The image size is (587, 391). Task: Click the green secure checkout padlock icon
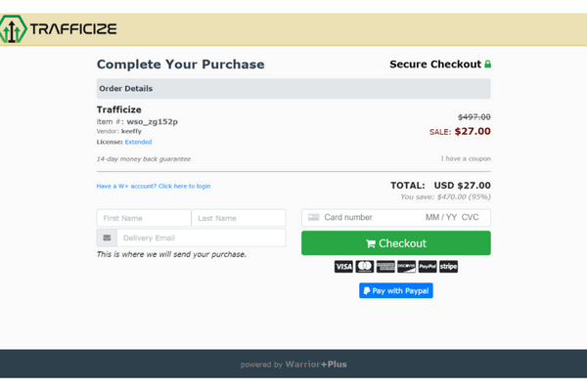(487, 64)
